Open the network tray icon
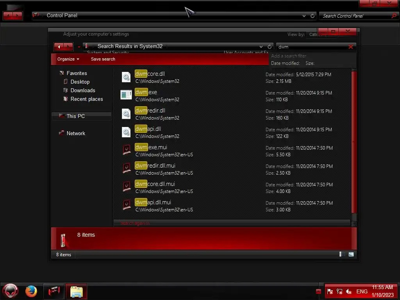 pyautogui.click(x=339, y=291)
